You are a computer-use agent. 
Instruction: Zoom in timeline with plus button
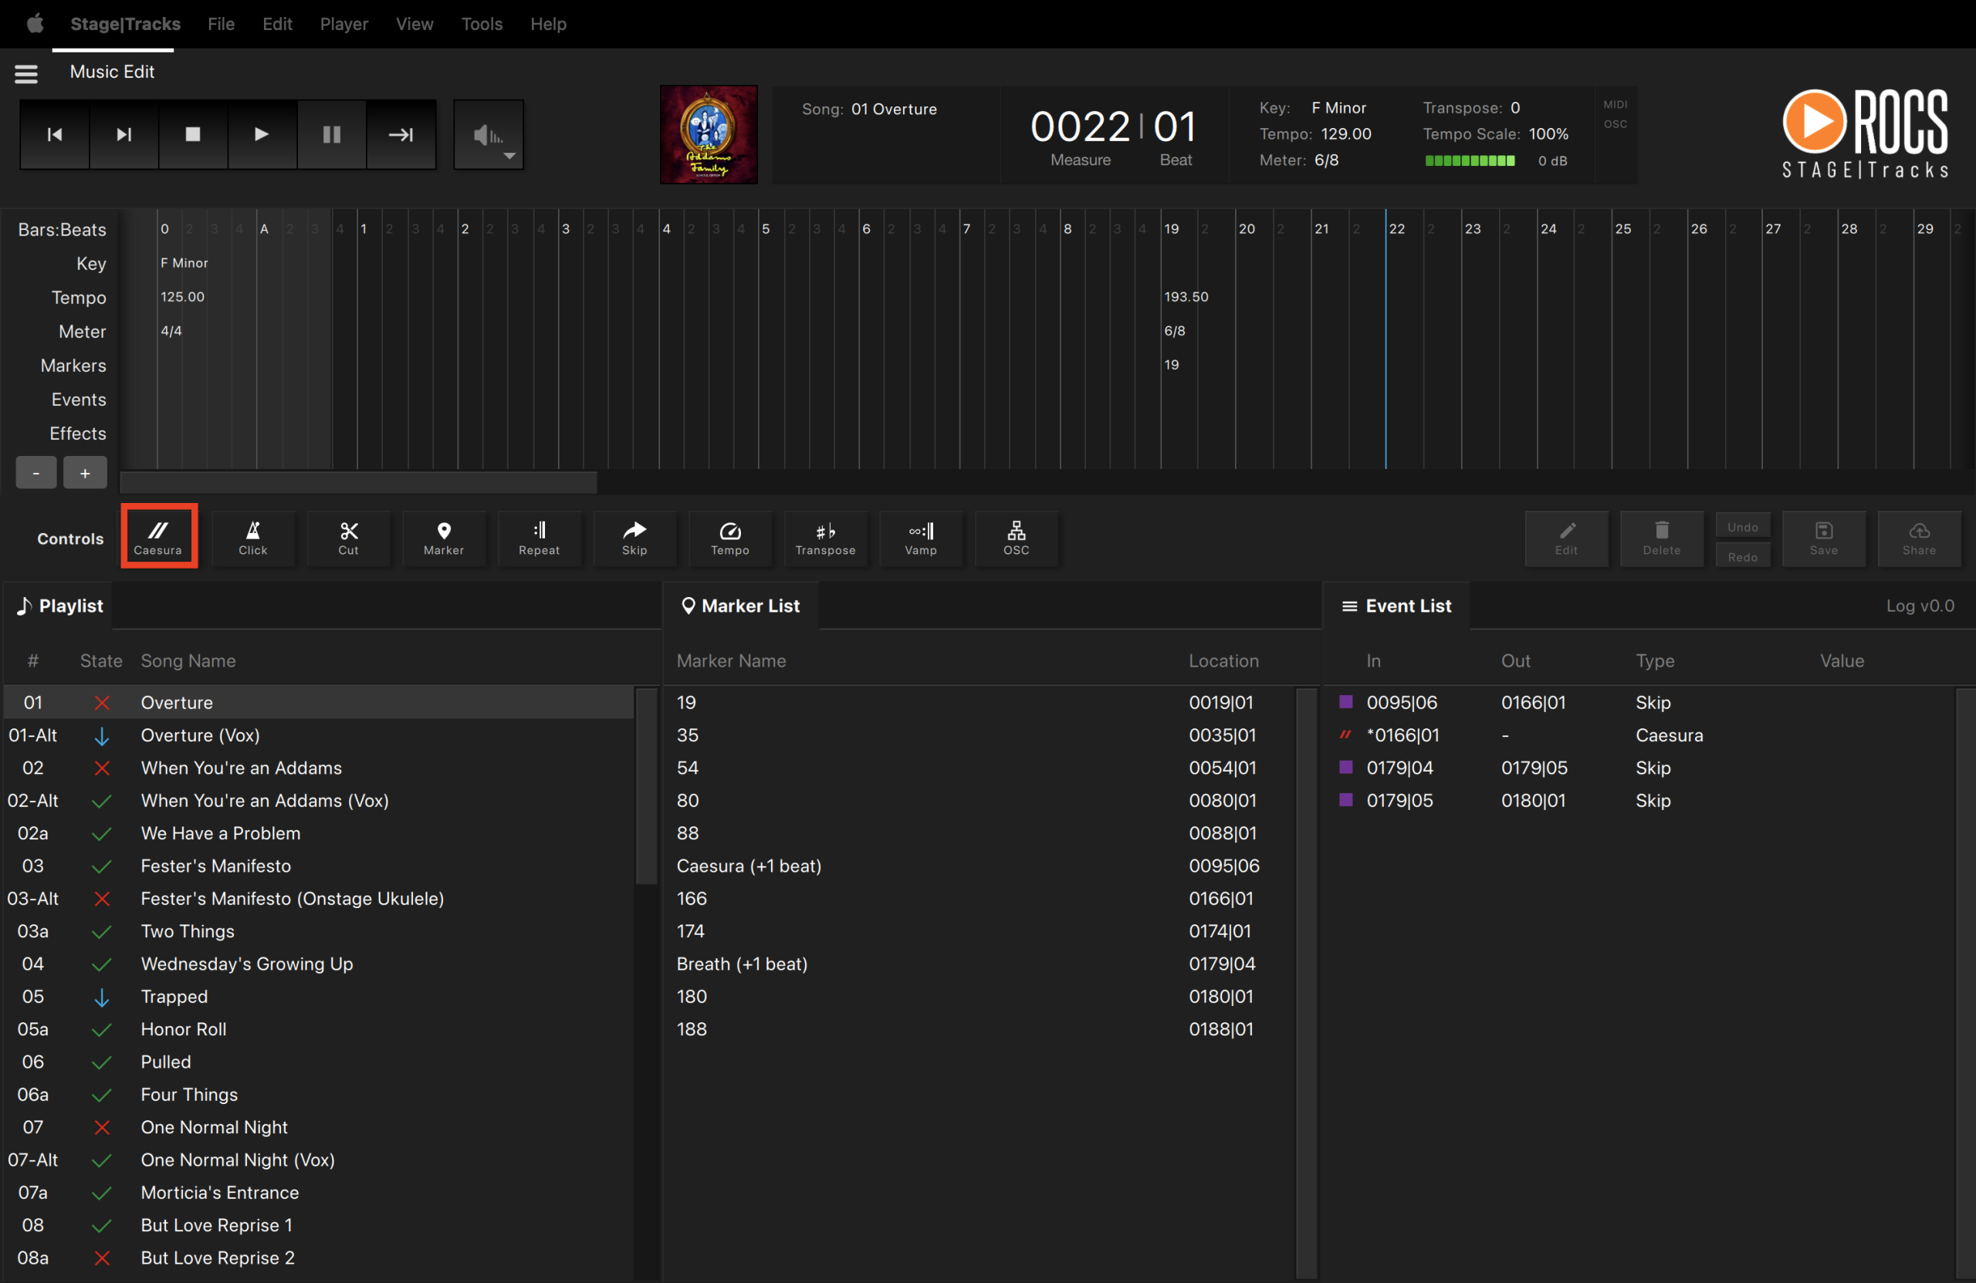85,473
